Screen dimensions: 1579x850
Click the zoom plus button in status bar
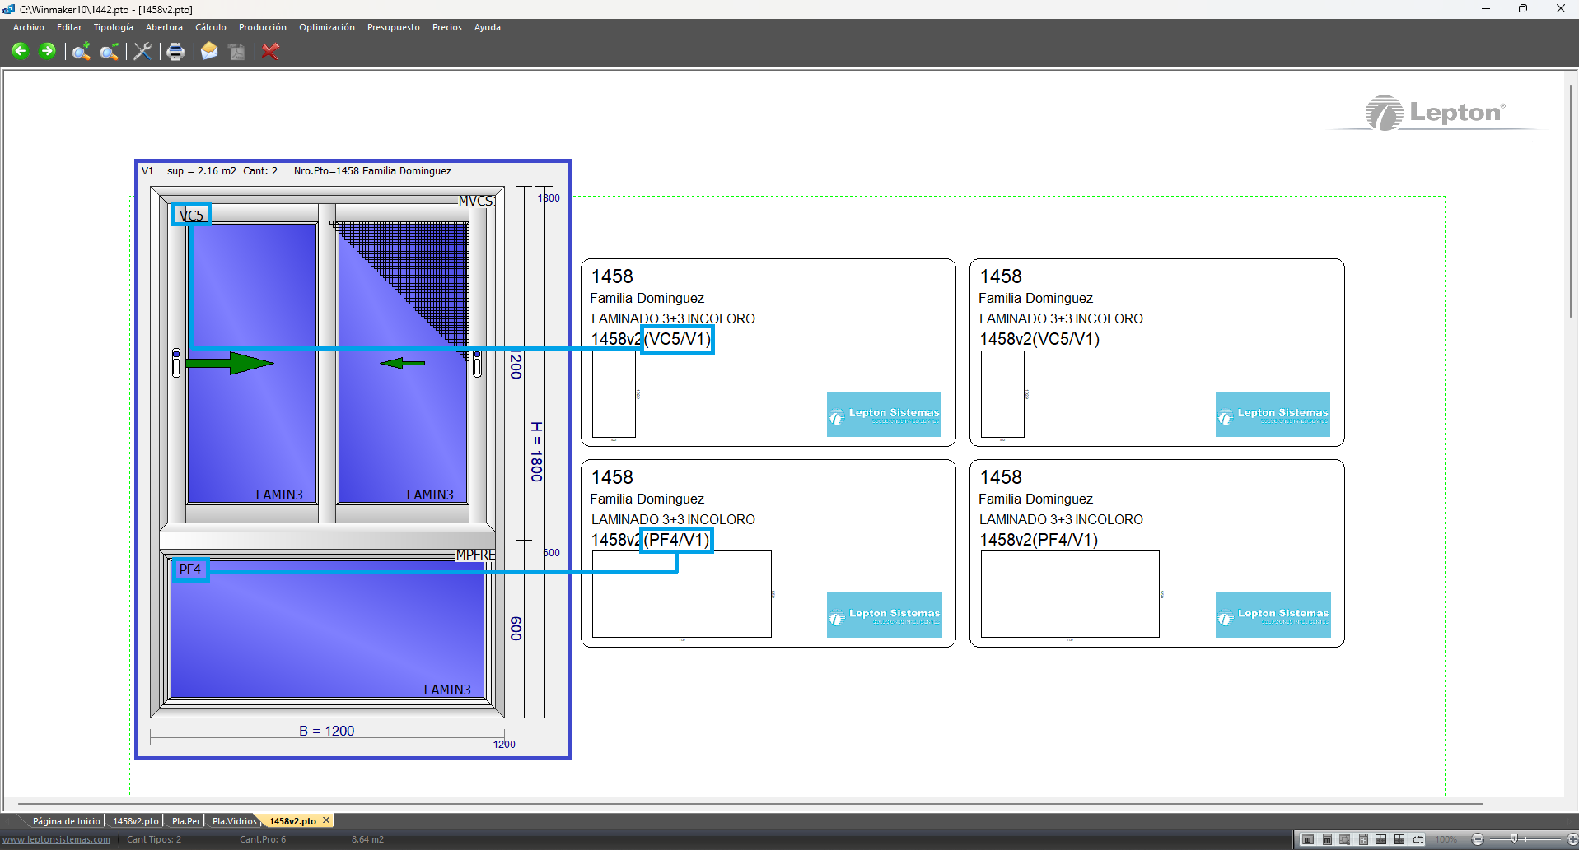pyautogui.click(x=1572, y=839)
